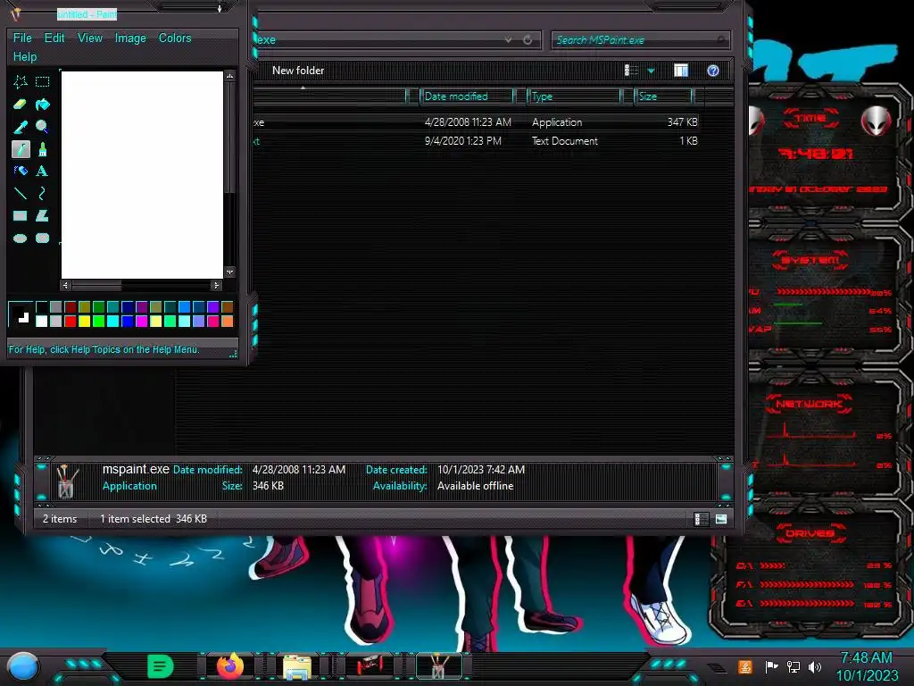Open the View menu in Paint
This screenshot has height=686, width=914.
[x=90, y=38]
